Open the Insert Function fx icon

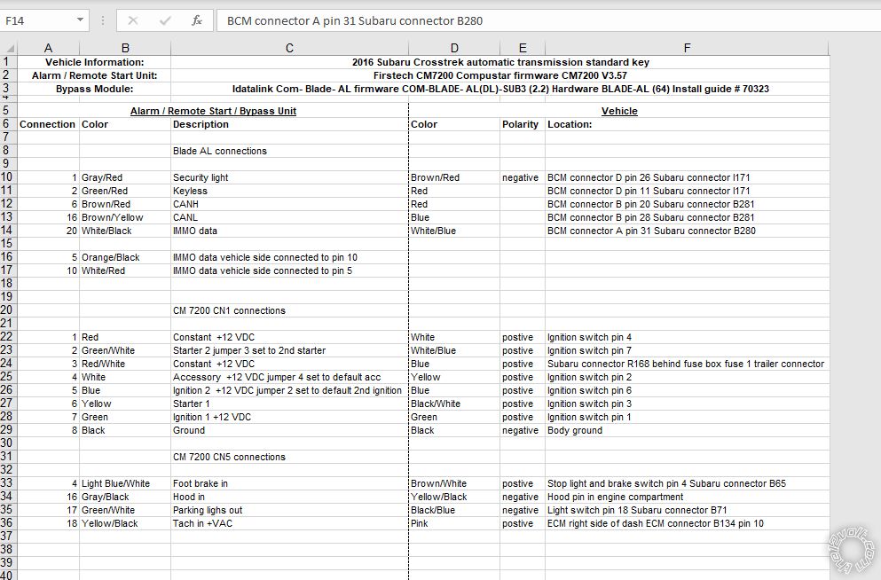197,20
